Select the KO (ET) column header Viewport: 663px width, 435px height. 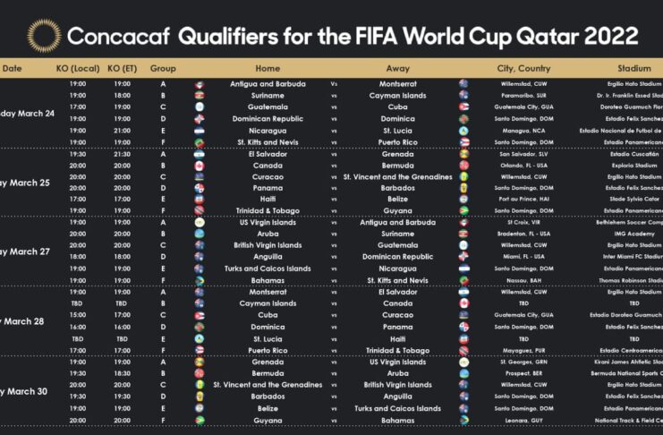[120, 68]
